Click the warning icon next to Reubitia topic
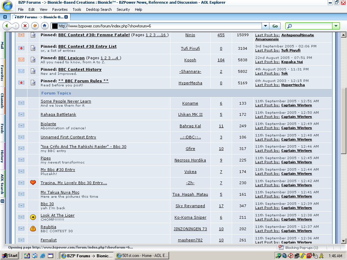The image size is (347, 260). (x=33, y=229)
